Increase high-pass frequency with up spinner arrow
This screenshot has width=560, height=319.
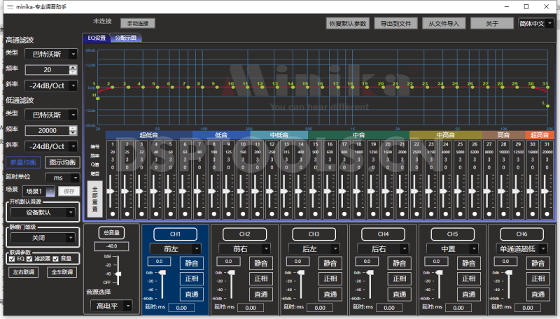click(73, 67)
